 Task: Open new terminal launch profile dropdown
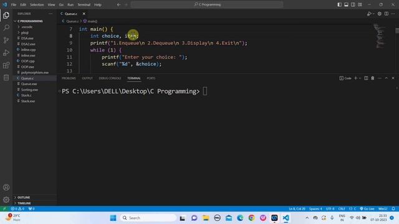[360, 78]
